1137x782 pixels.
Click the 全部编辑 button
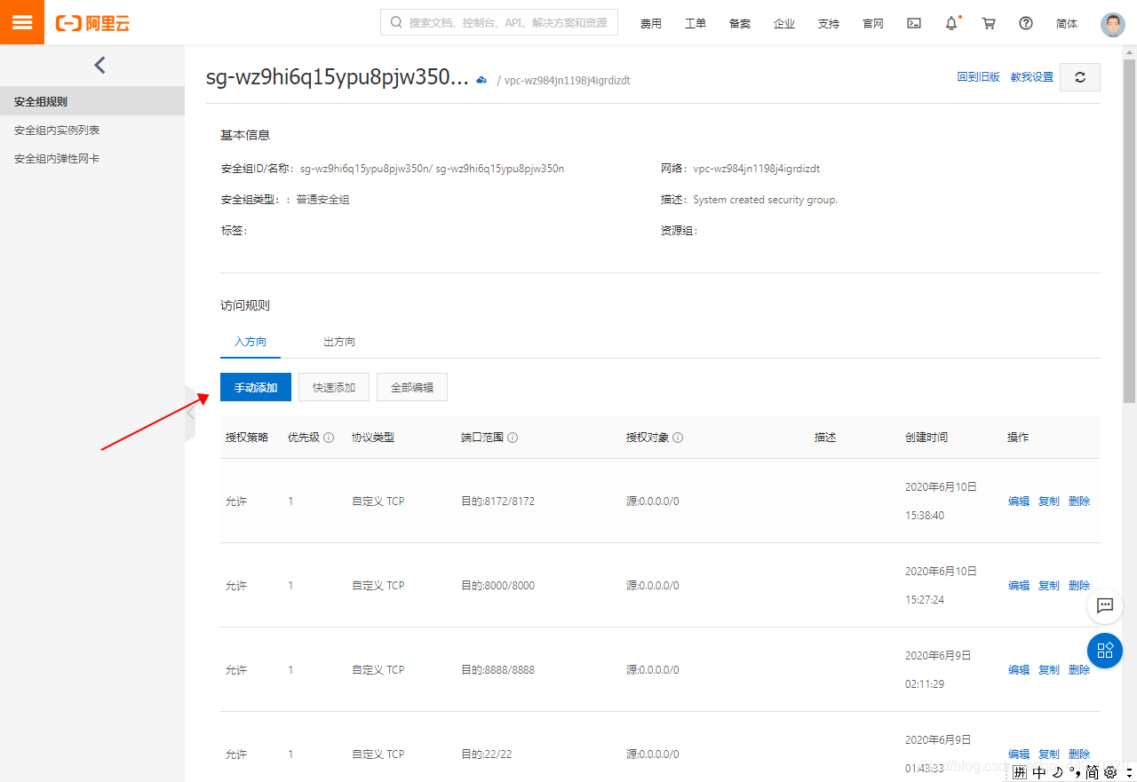(412, 387)
